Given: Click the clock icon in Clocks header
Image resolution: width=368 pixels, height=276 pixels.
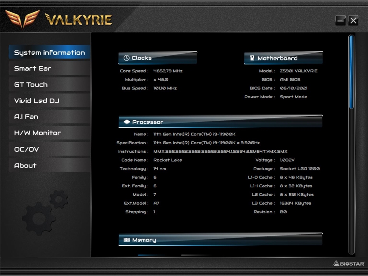Looking at the screenshot, I should coord(127,58).
